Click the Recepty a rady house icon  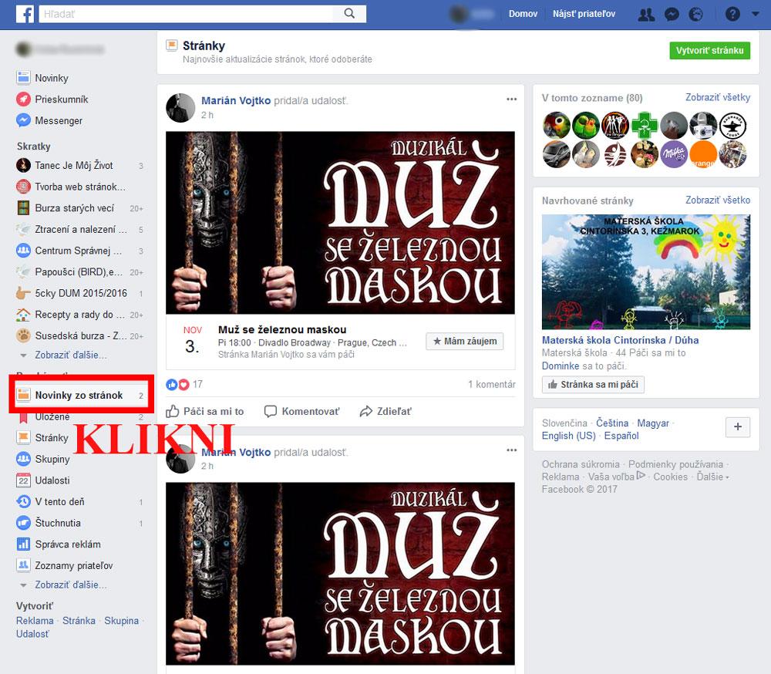click(x=23, y=315)
